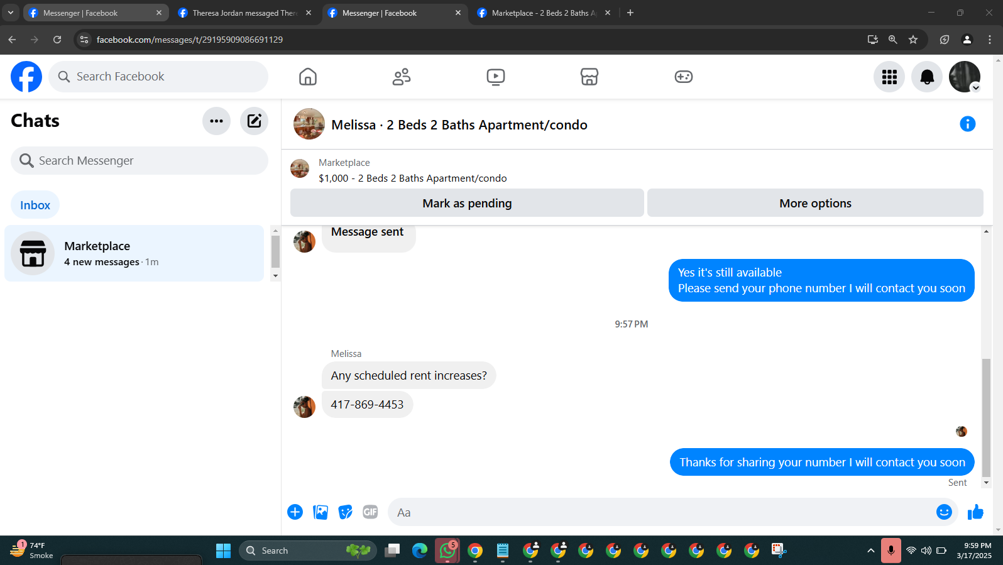Click the phone number 417-869-4453 message
Screen dimensions: 1003x565
tap(368, 405)
